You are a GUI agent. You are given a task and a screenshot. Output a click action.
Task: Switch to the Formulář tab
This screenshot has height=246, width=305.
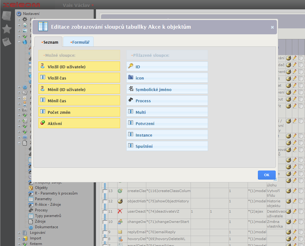click(x=79, y=42)
